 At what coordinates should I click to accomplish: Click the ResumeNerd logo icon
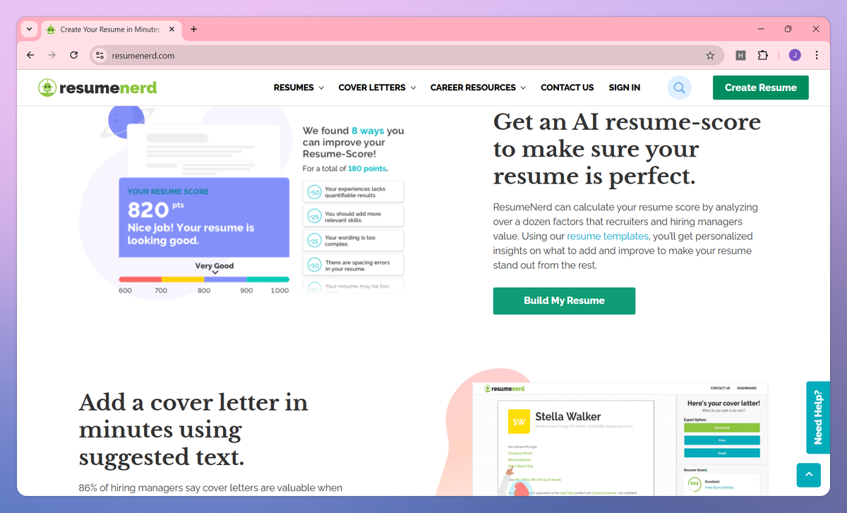tap(48, 87)
